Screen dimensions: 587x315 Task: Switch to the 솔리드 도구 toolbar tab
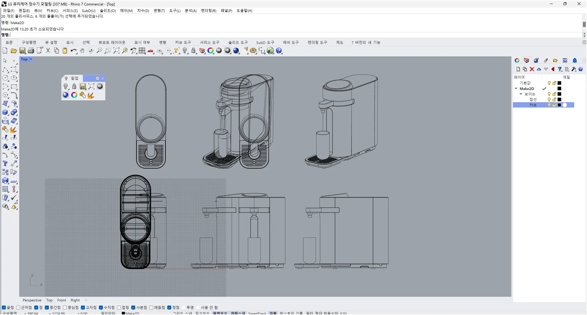(x=238, y=43)
